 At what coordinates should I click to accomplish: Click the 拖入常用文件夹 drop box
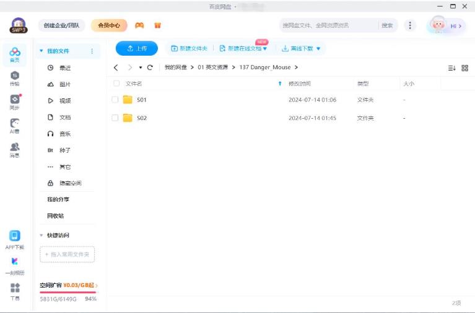(68, 255)
